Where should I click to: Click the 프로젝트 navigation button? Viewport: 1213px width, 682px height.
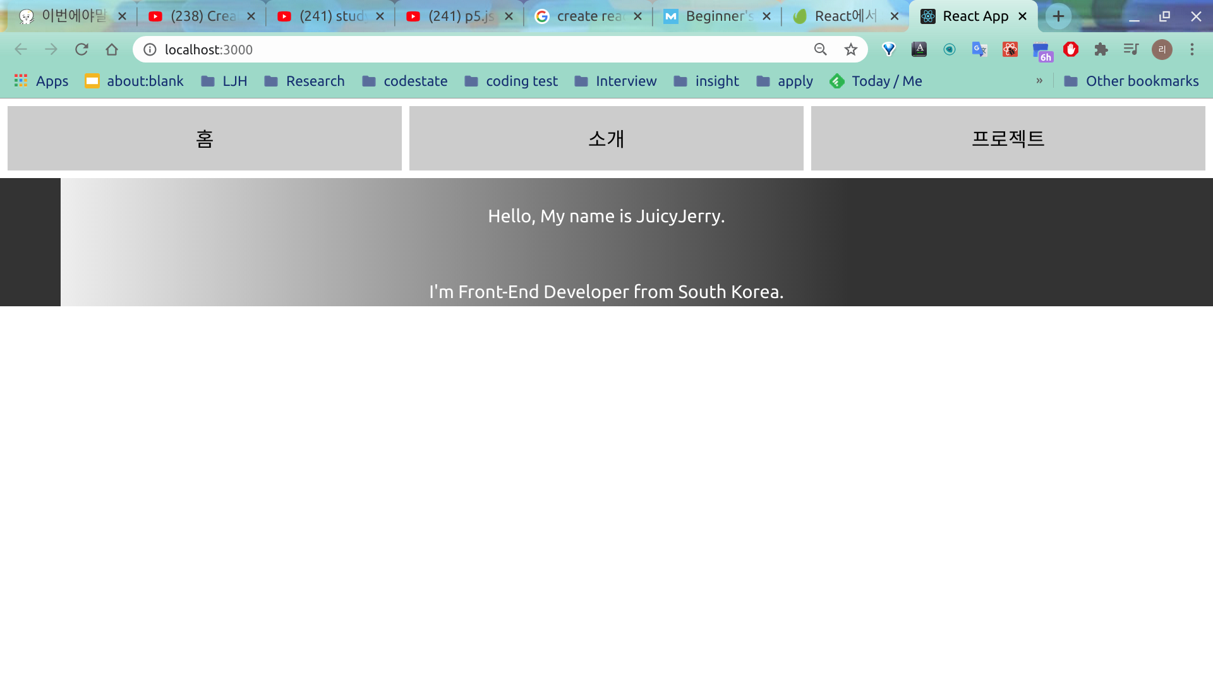(x=1008, y=138)
